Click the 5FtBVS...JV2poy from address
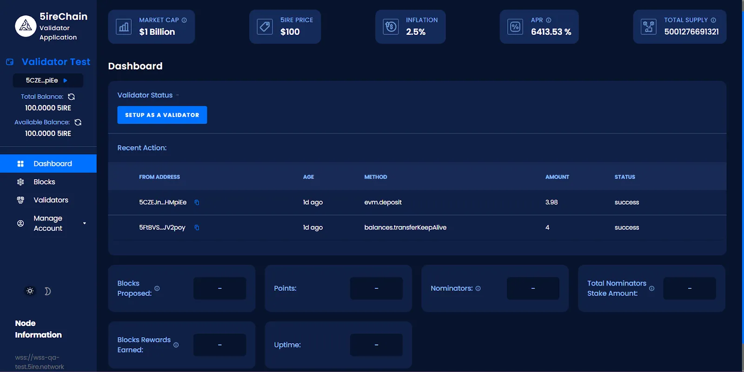This screenshot has height=372, width=744. point(162,228)
